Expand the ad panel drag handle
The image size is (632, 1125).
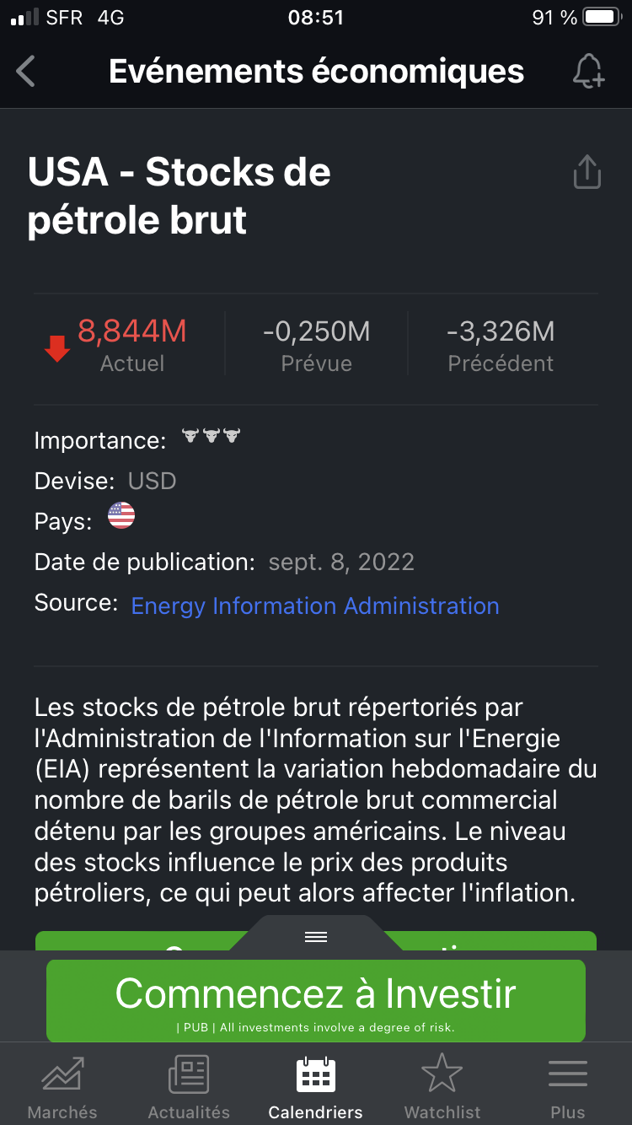click(316, 937)
